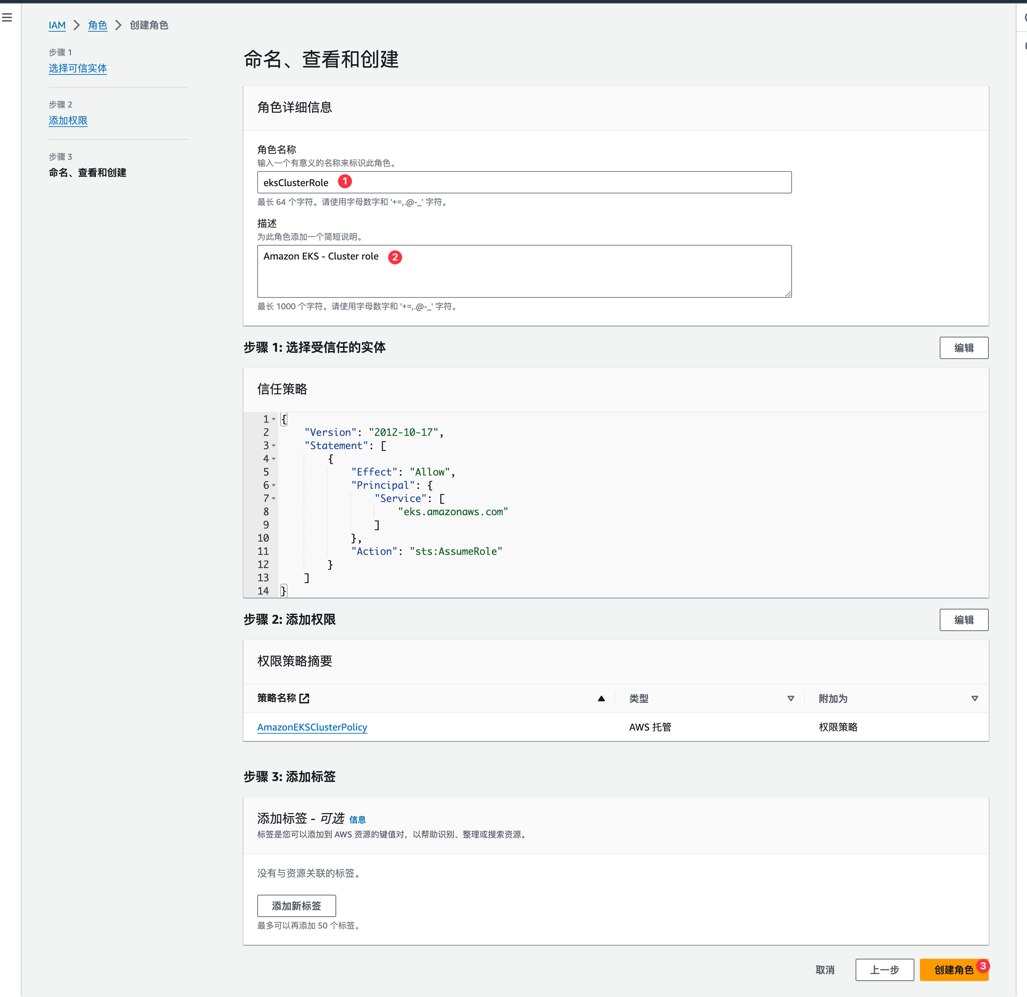Click the "Version" line in trust policy
Screen dimensions: 1027x997
pyautogui.click(x=374, y=432)
